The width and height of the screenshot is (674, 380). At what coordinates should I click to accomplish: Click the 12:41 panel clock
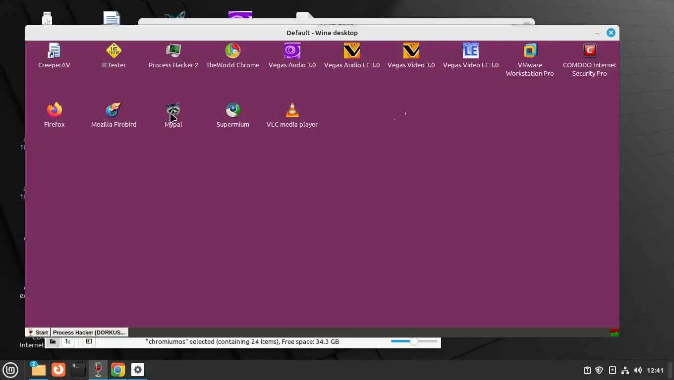click(655, 370)
